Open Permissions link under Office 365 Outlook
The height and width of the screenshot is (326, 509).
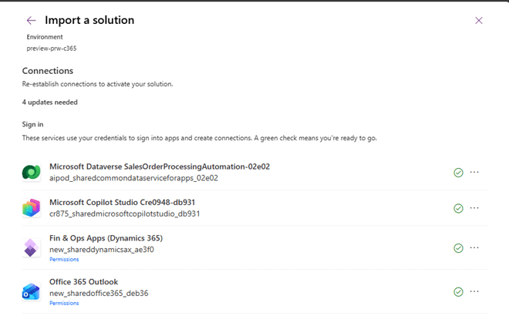64,304
